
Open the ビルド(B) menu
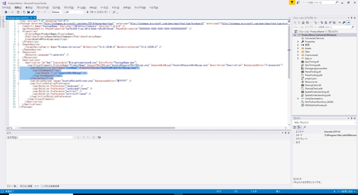tap(56, 8)
